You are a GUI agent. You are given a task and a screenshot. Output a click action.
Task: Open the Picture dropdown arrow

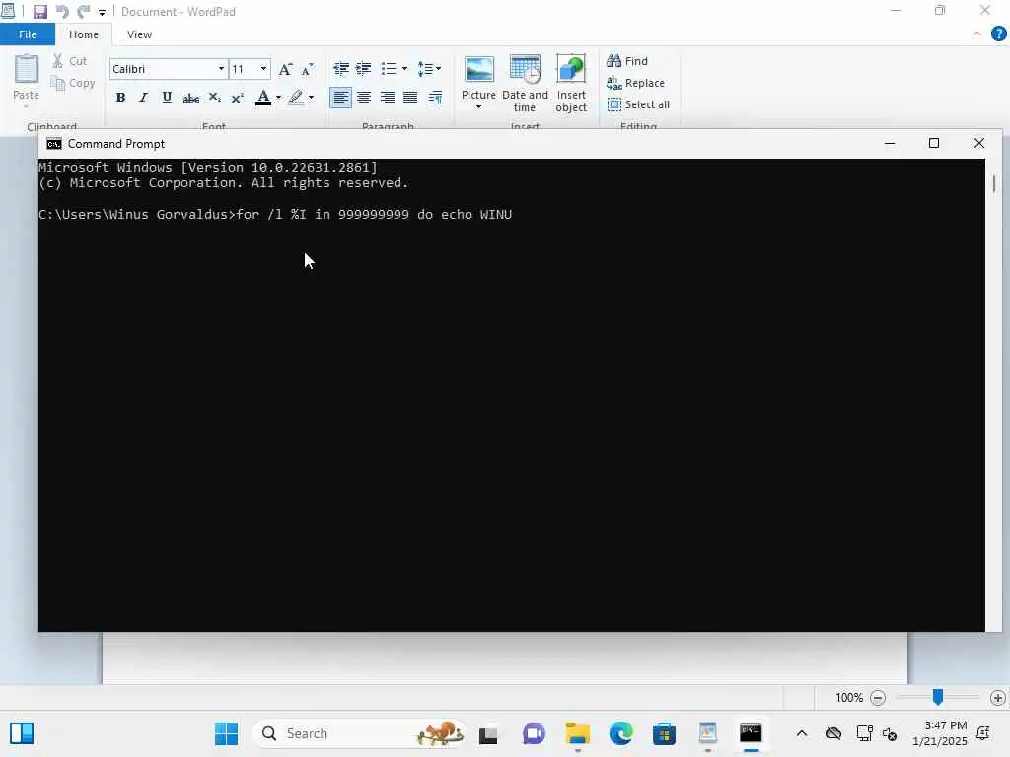coord(478,106)
